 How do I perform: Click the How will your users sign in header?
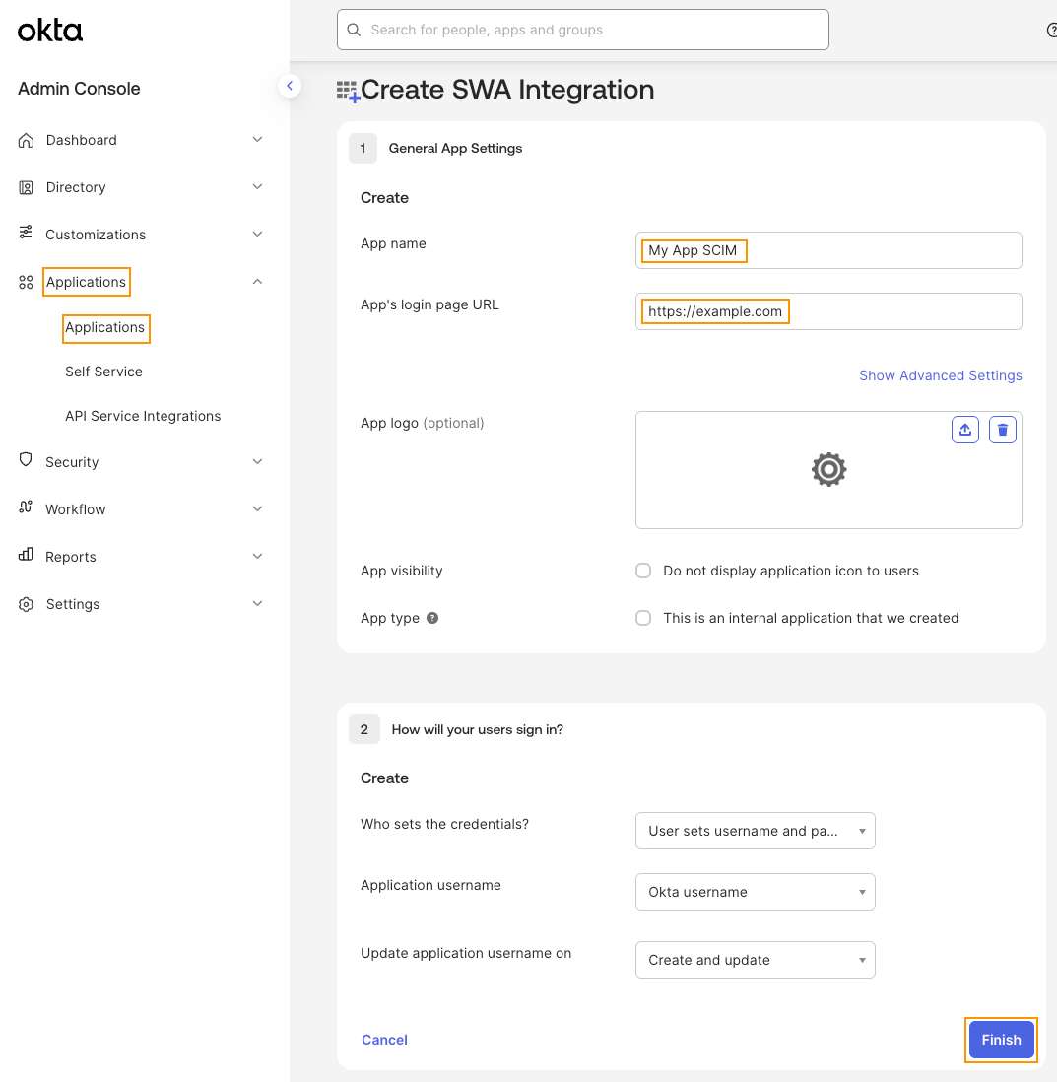478,729
